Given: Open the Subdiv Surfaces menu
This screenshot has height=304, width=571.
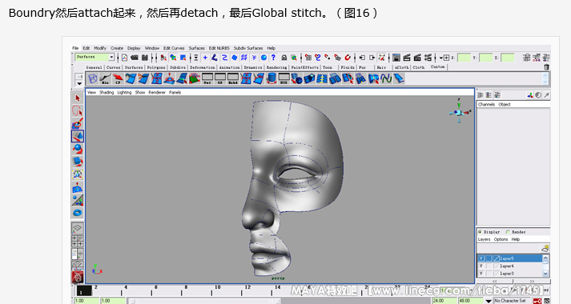Looking at the screenshot, I should click(248, 48).
